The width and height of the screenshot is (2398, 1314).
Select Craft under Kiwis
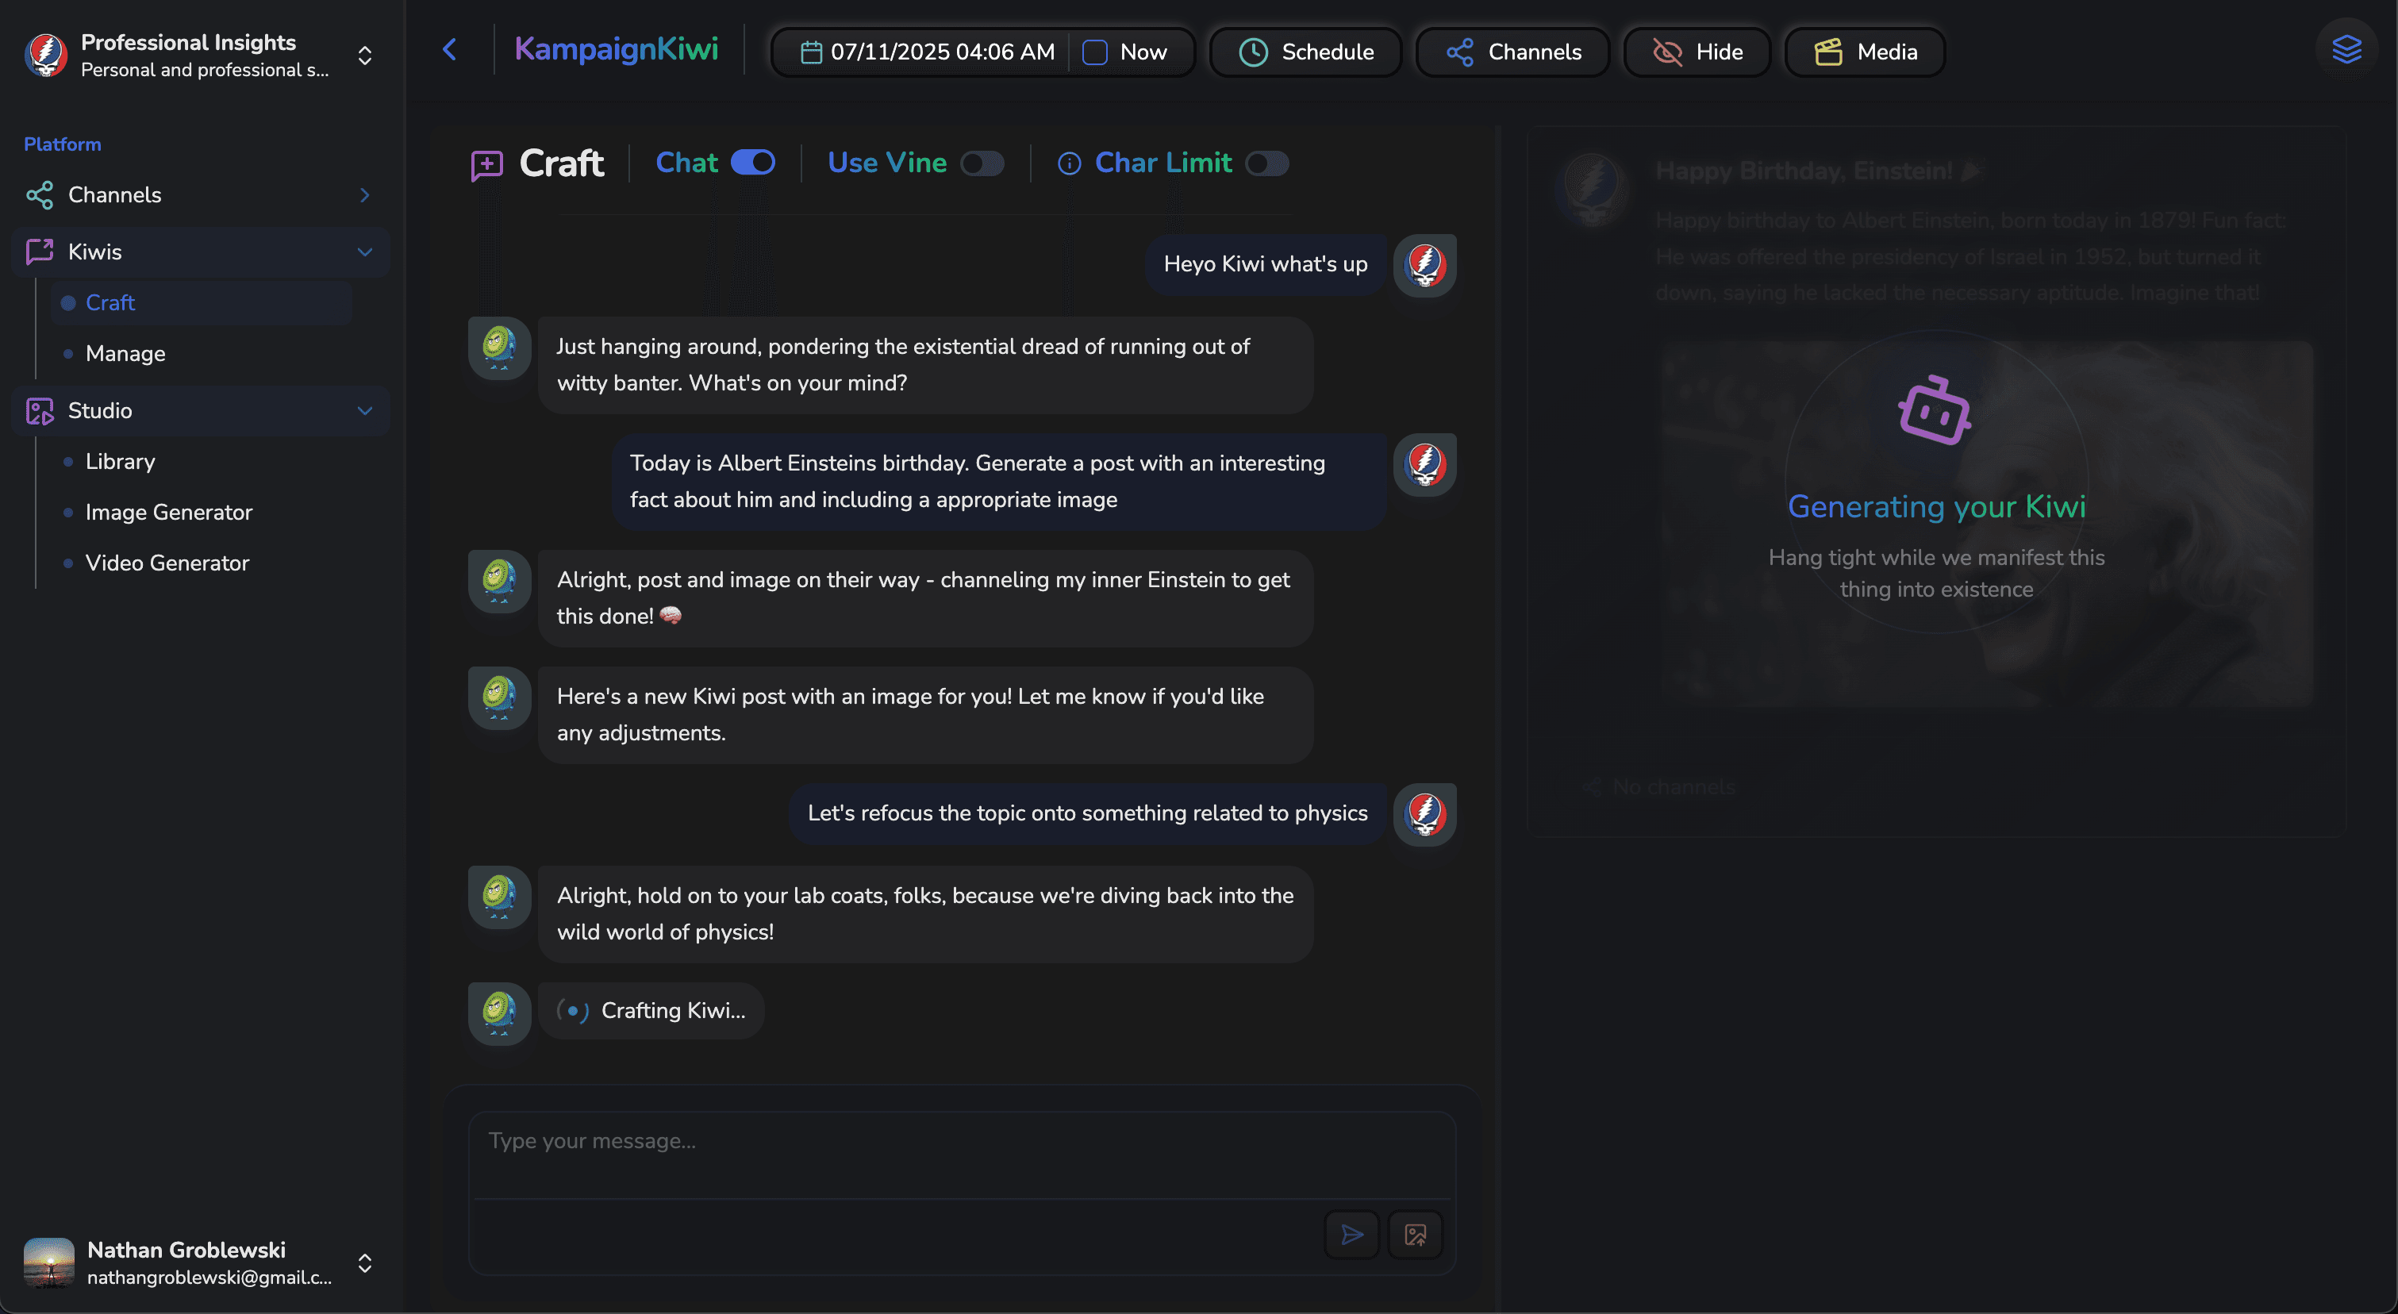pyautogui.click(x=111, y=302)
